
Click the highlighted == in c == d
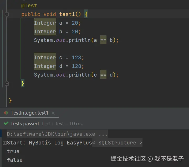pos(103,75)
